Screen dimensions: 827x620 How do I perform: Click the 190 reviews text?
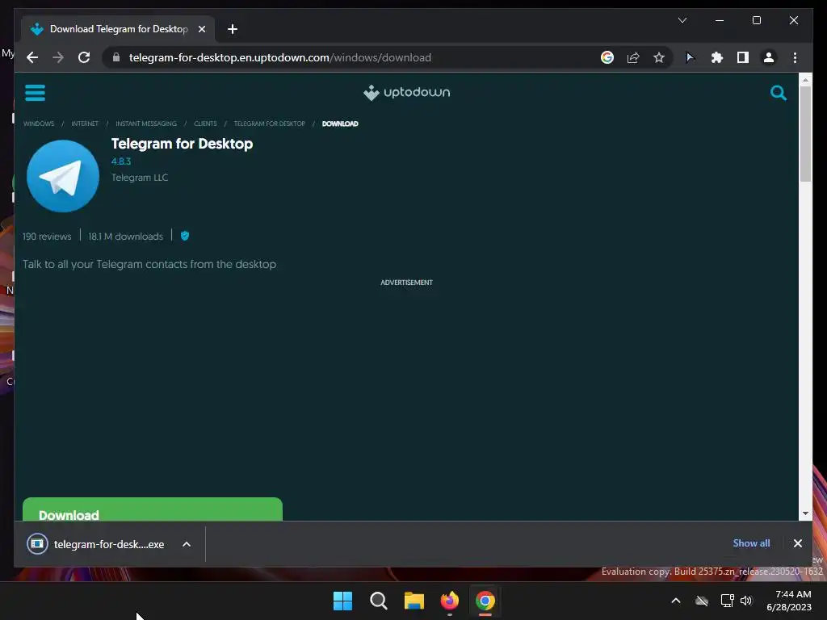[46, 237]
